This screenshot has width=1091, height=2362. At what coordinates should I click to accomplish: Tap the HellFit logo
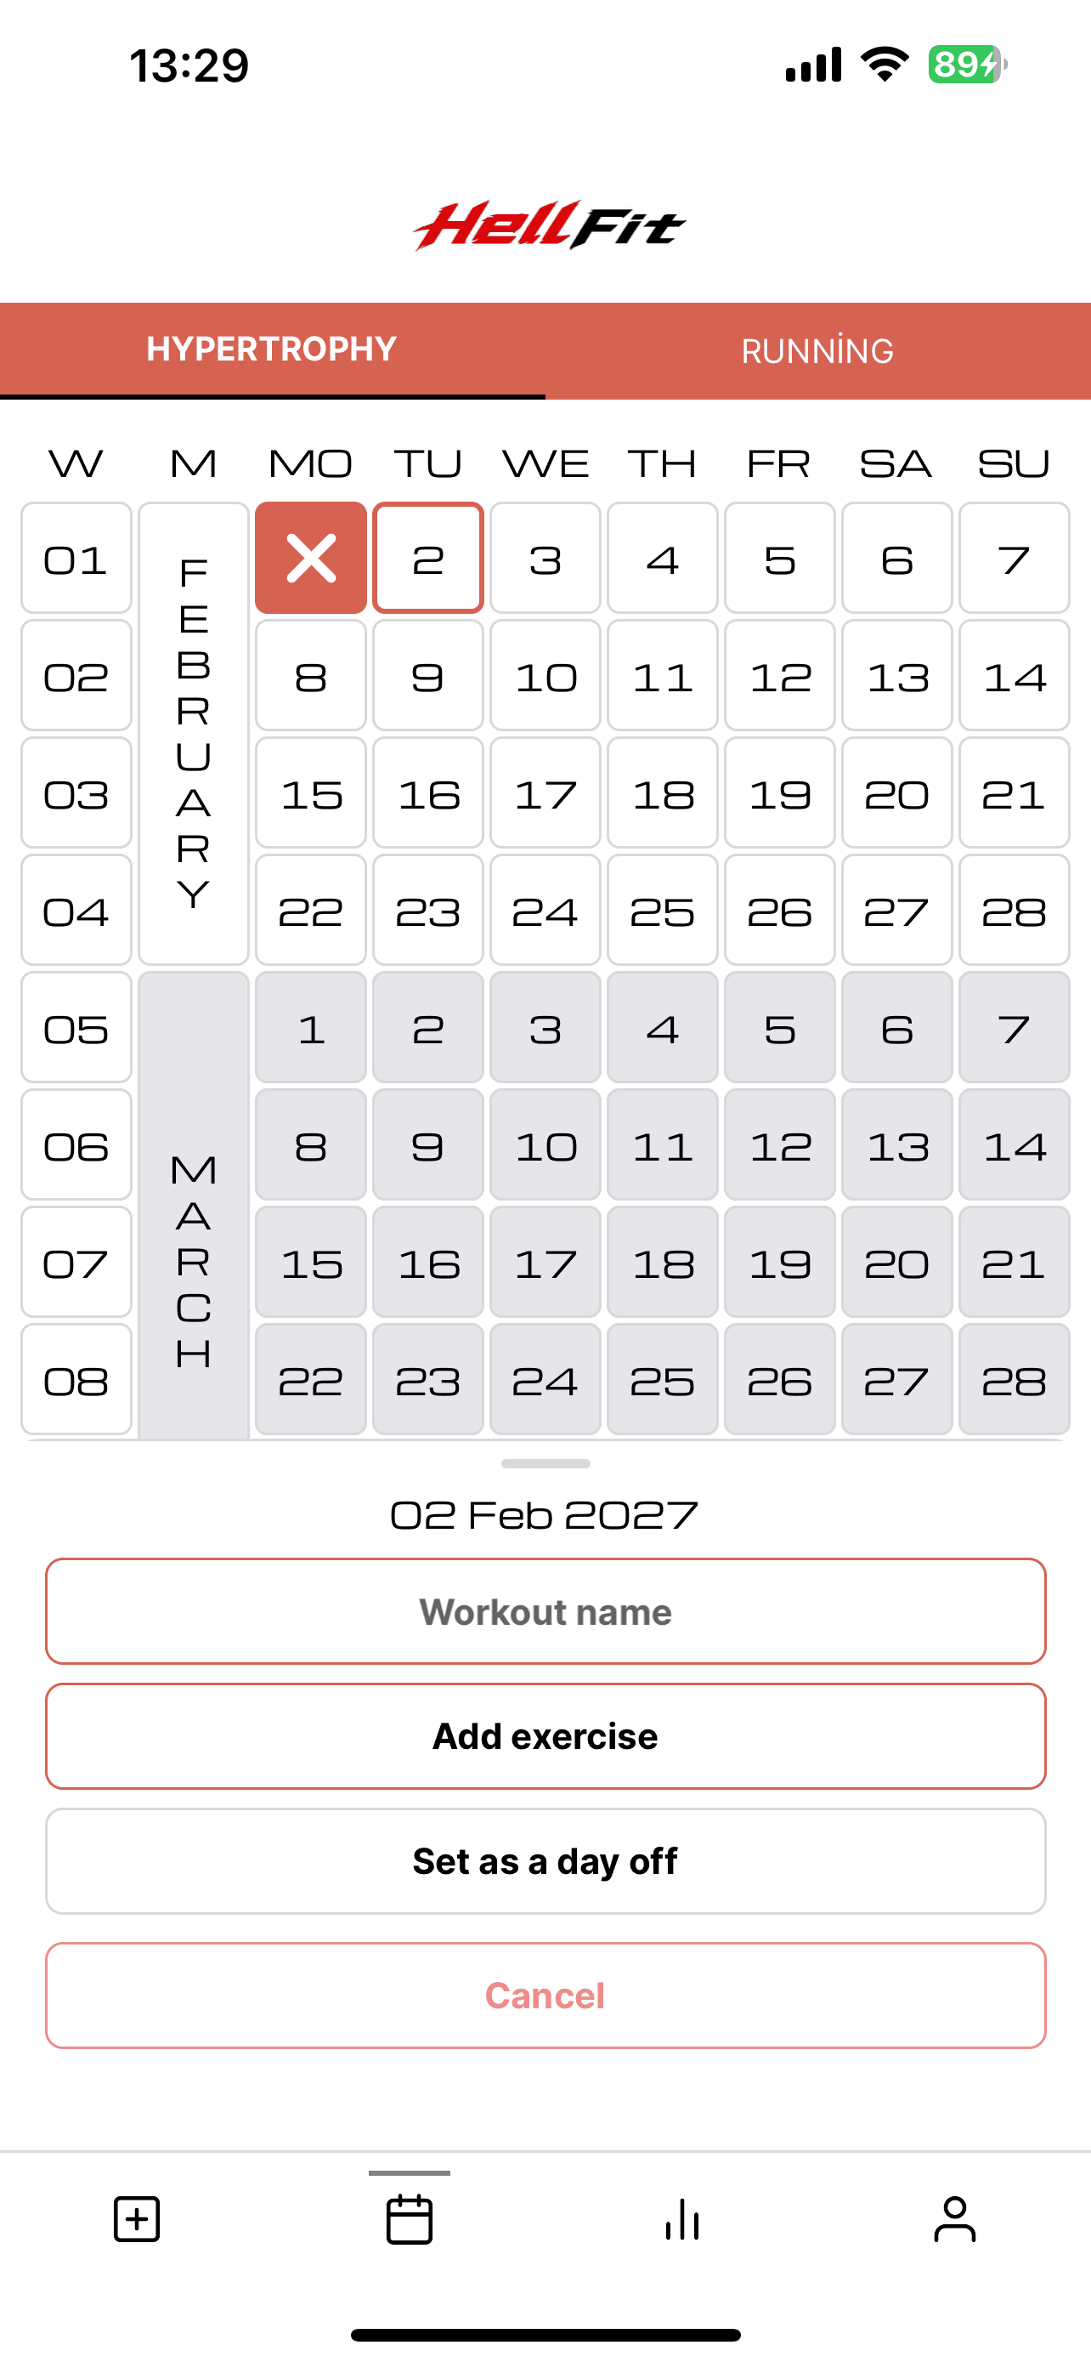tap(548, 225)
